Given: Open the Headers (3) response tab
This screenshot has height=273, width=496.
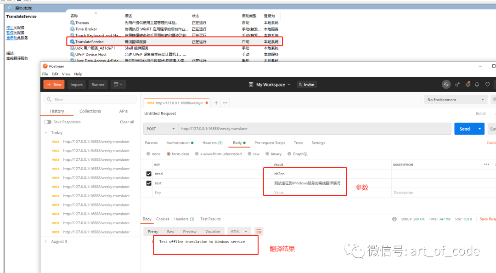Looking at the screenshot, I should (x=184, y=219).
